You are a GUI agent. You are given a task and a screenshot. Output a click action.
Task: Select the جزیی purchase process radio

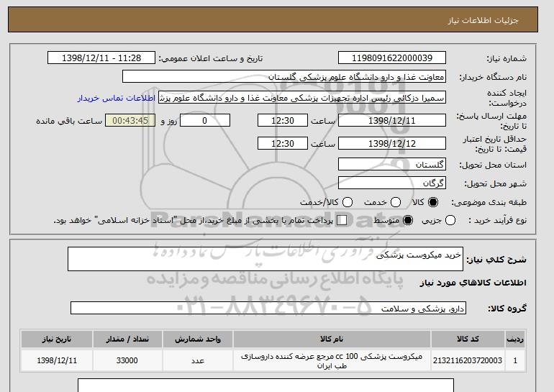450,220
